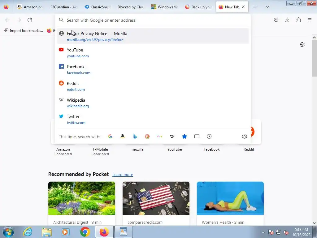This screenshot has height=238, width=317.
Task: Open taskbar clock showing 5:18 PM
Action: pos(301,232)
